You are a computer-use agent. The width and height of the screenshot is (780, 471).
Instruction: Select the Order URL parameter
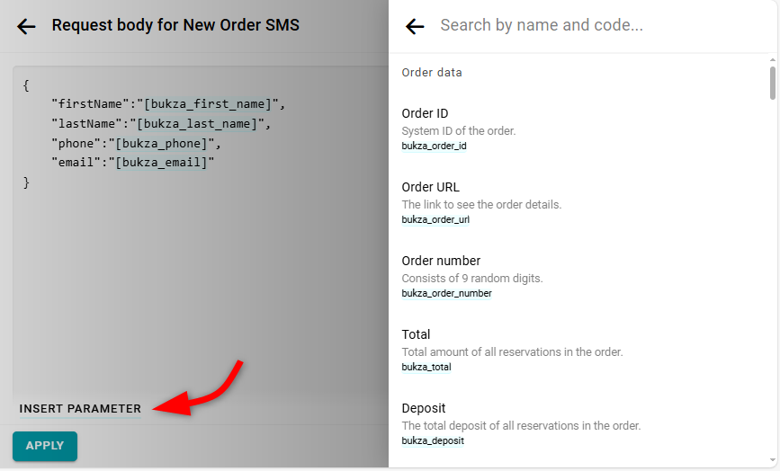click(x=430, y=188)
